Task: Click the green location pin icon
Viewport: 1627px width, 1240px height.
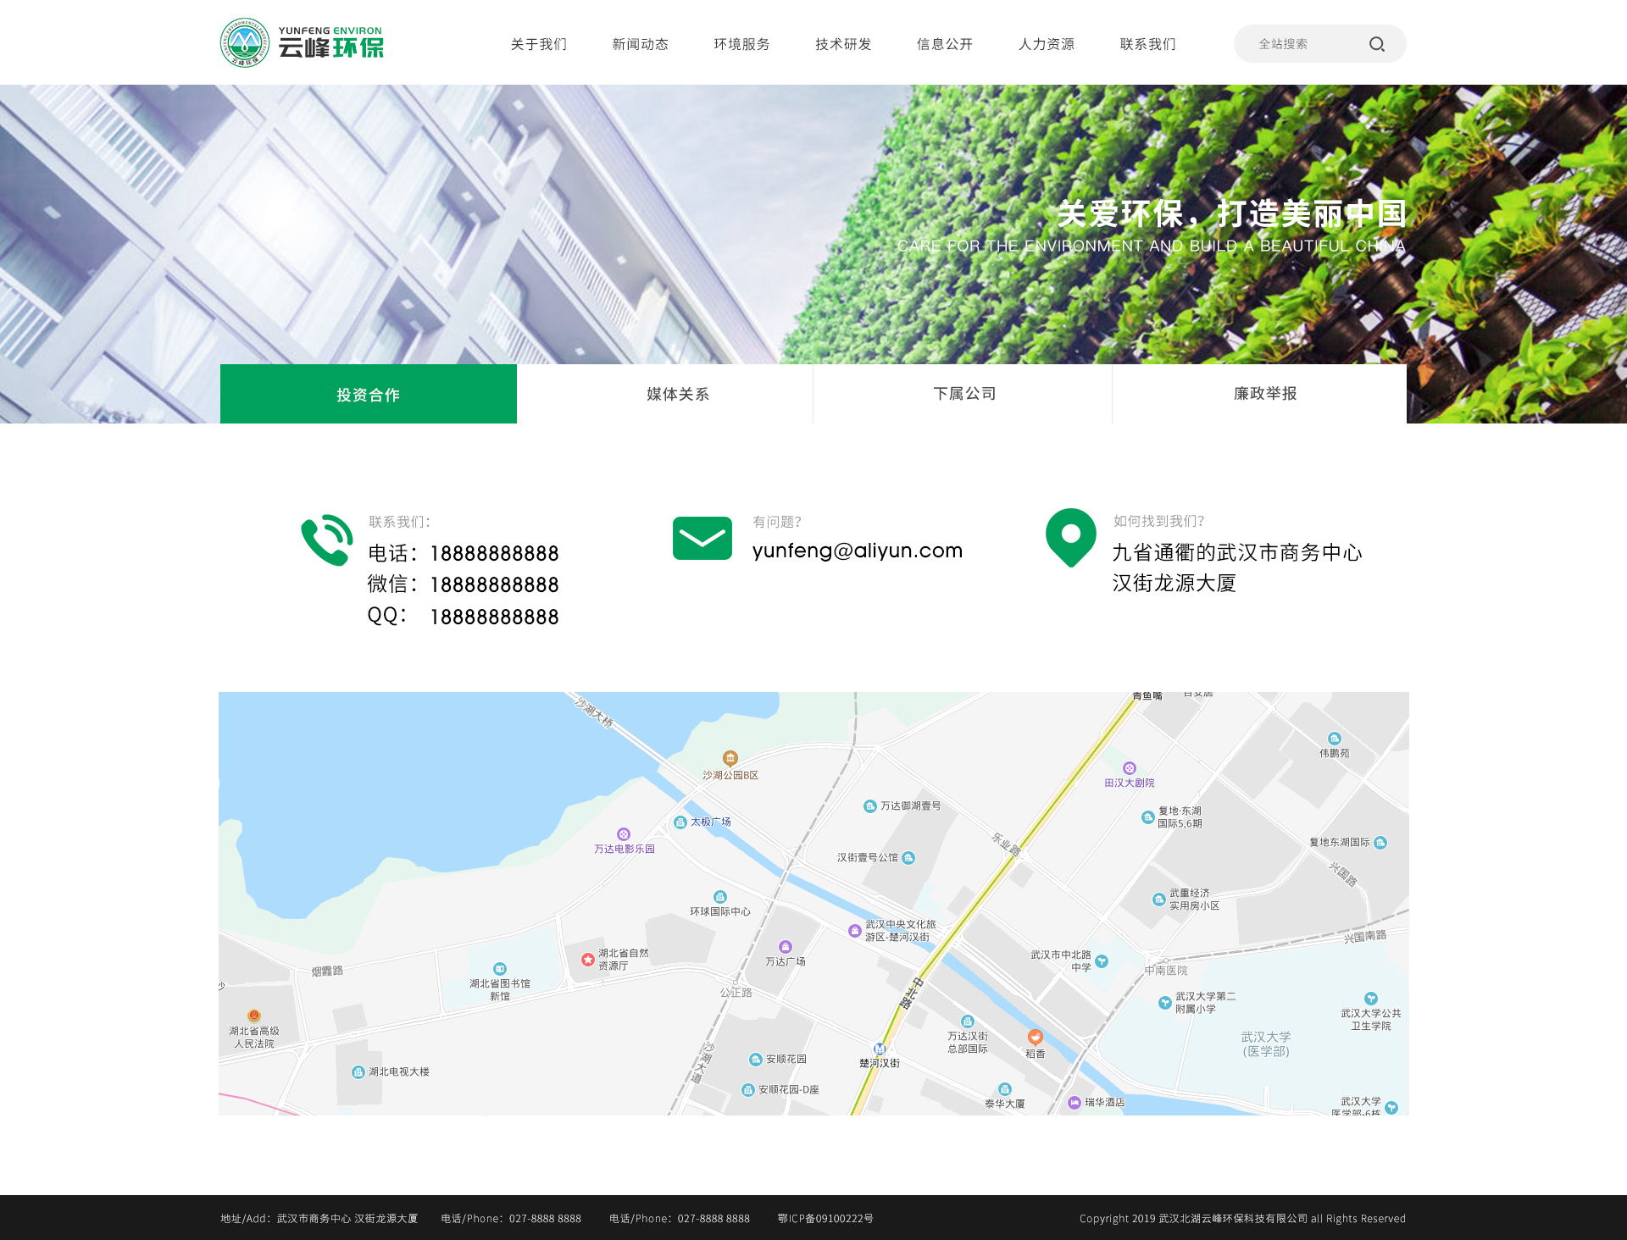Action: pos(1070,536)
